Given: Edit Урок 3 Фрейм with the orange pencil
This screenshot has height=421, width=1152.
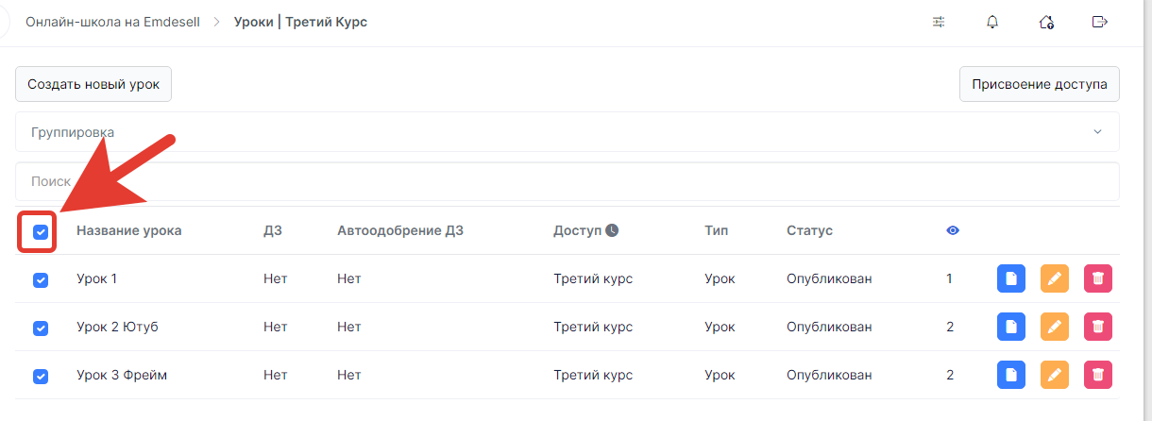Looking at the screenshot, I should 1055,375.
